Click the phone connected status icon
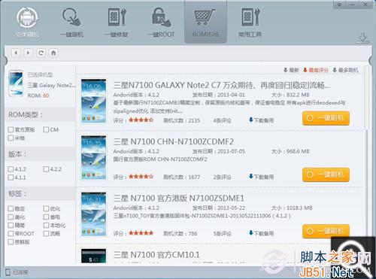 coord(8,272)
